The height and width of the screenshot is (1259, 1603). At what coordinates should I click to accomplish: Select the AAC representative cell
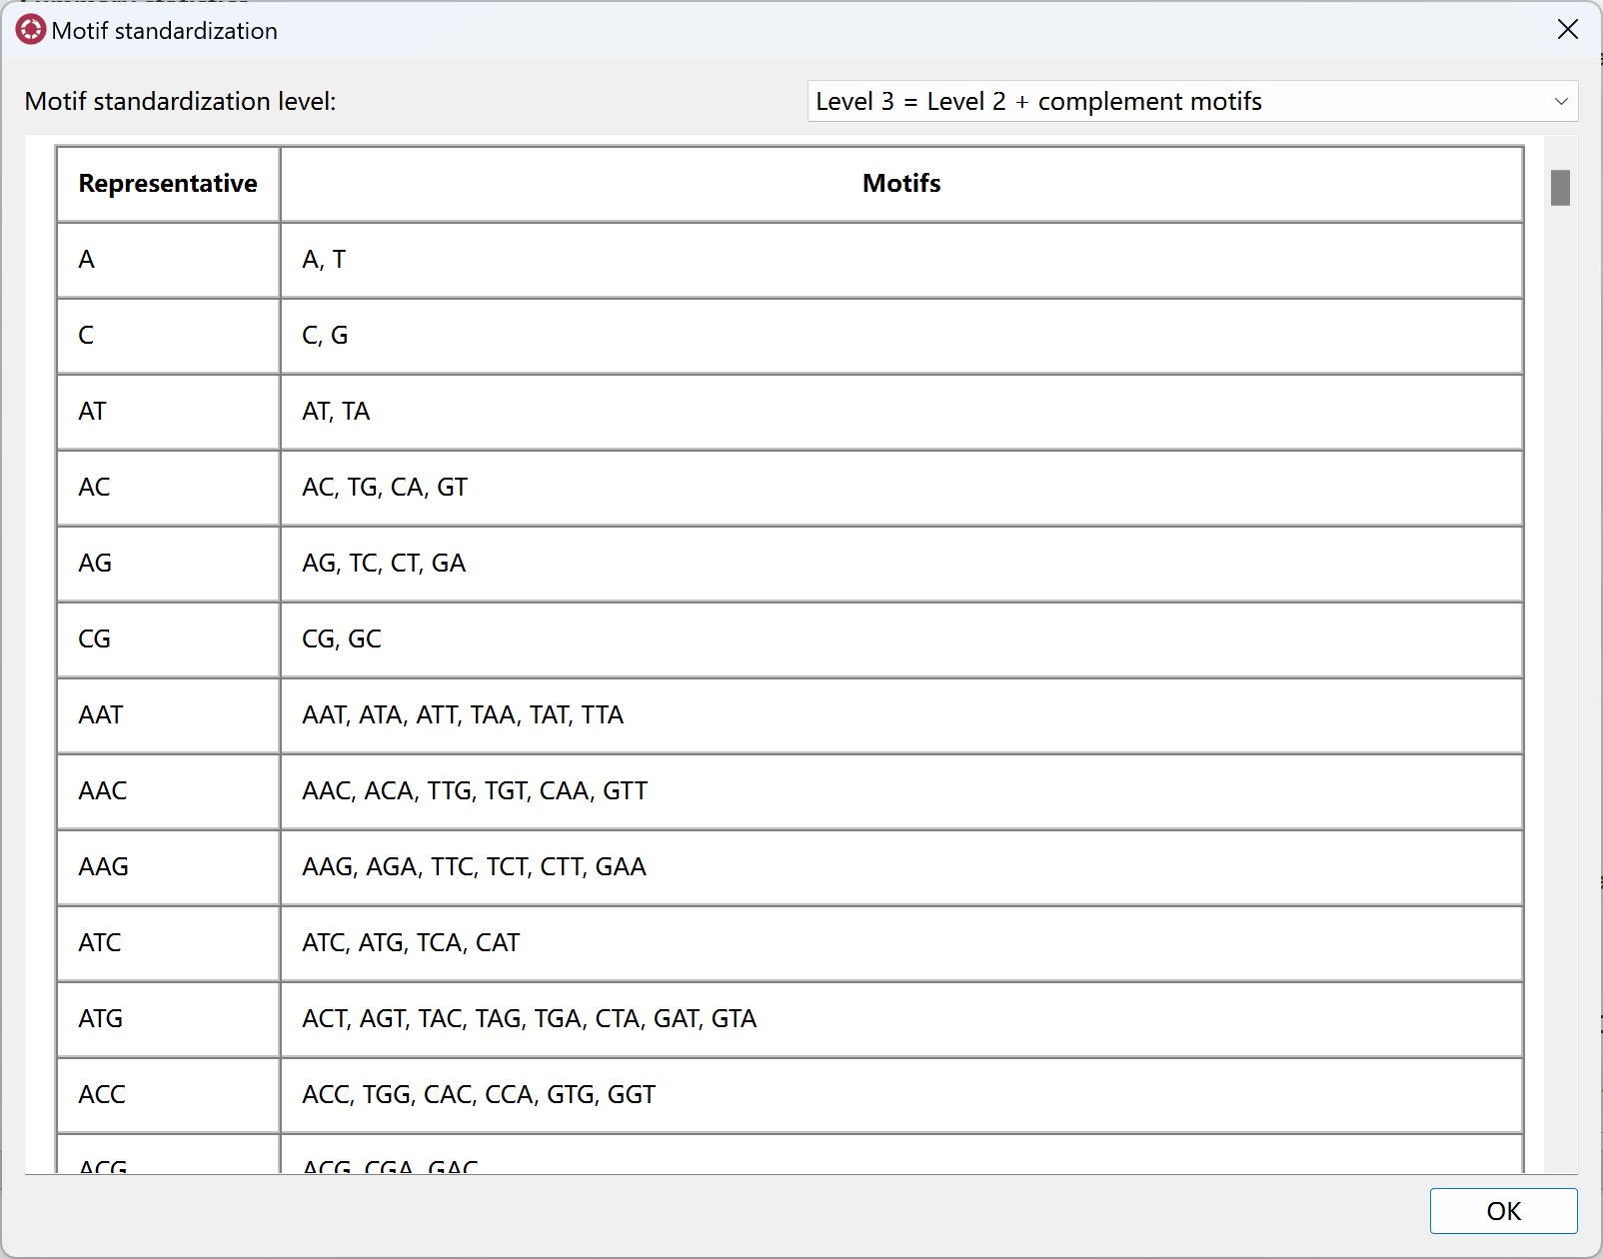168,791
